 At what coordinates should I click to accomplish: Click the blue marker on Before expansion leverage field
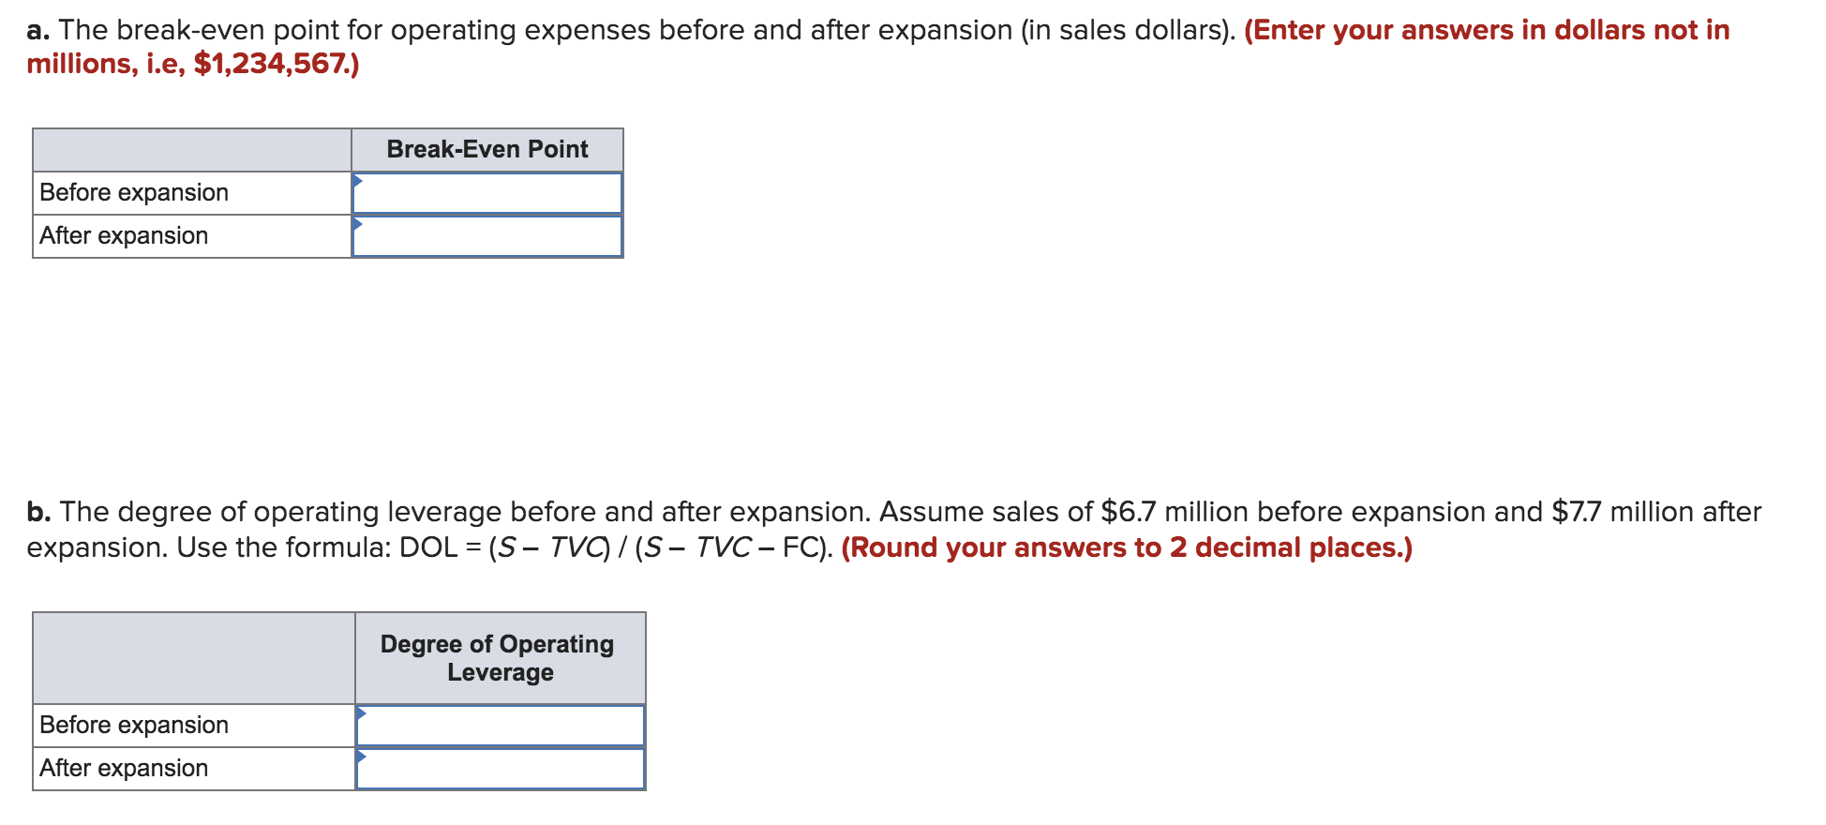tap(362, 715)
